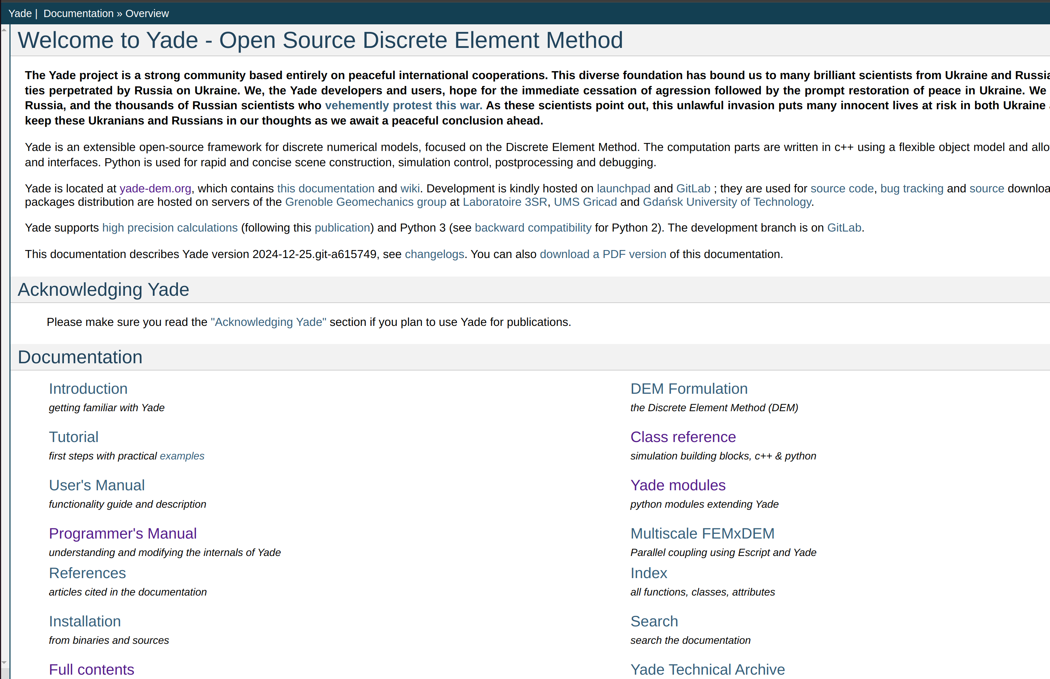Click the Yade breadcrumb link
The image size is (1050, 679).
click(x=20, y=14)
